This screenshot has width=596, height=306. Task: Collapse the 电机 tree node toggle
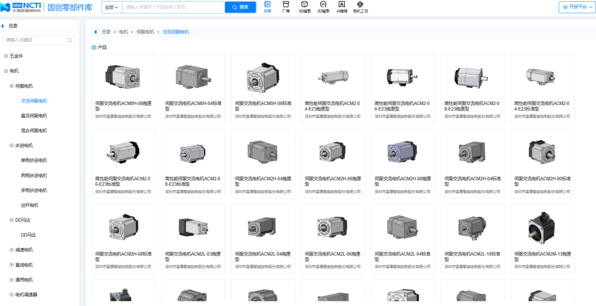[6, 71]
